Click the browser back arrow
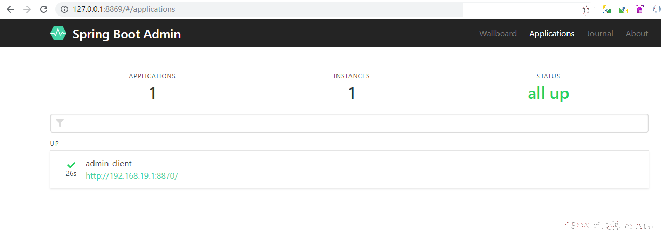 tap(10, 9)
